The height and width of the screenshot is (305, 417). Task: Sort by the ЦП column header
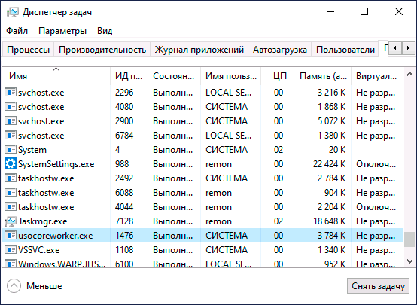pyautogui.click(x=276, y=76)
